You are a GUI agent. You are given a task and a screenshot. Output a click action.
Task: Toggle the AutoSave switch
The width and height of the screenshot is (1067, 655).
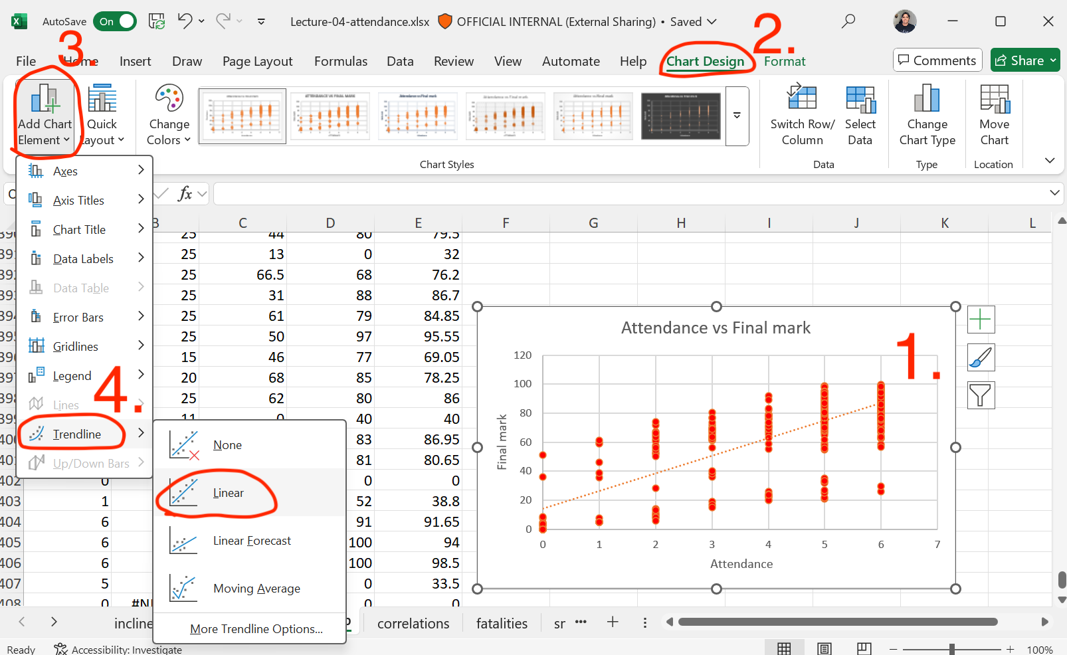tap(114, 21)
